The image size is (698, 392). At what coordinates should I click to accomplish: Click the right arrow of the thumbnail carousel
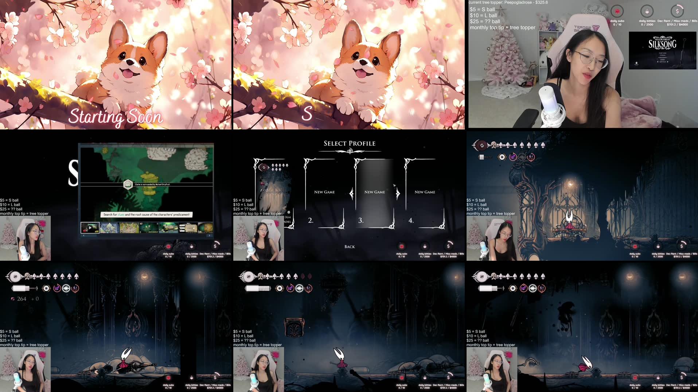pyautogui.click(x=210, y=236)
